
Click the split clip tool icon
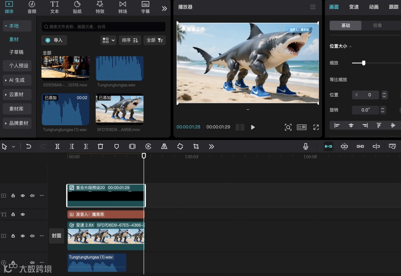coord(57,146)
